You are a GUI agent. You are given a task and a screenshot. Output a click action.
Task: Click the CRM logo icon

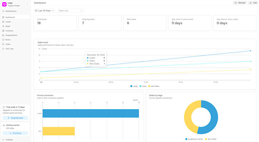[4, 4]
